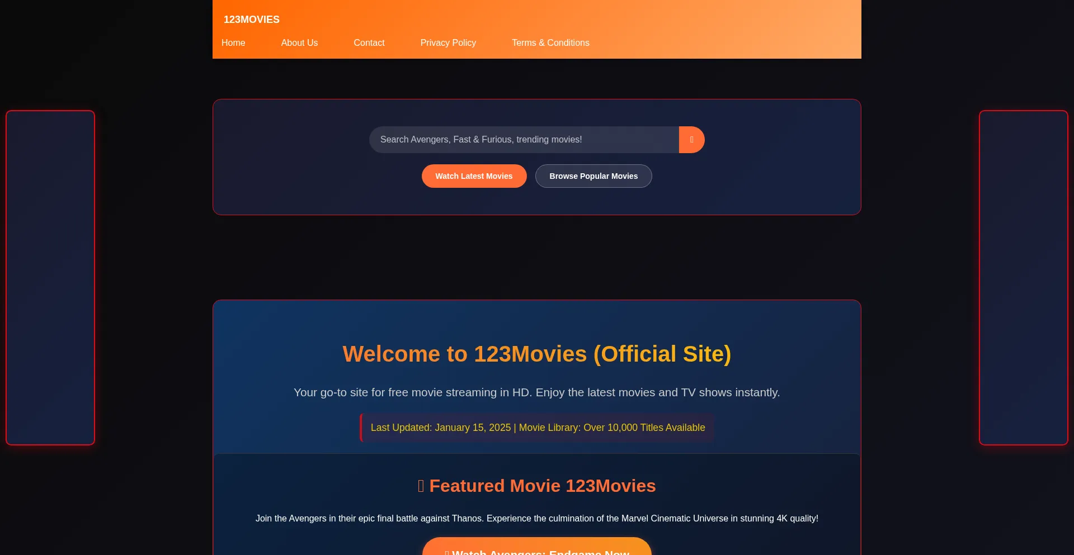The height and width of the screenshot is (555, 1074).
Task: Click the icon beside Featured Movie heading
Action: [421, 486]
